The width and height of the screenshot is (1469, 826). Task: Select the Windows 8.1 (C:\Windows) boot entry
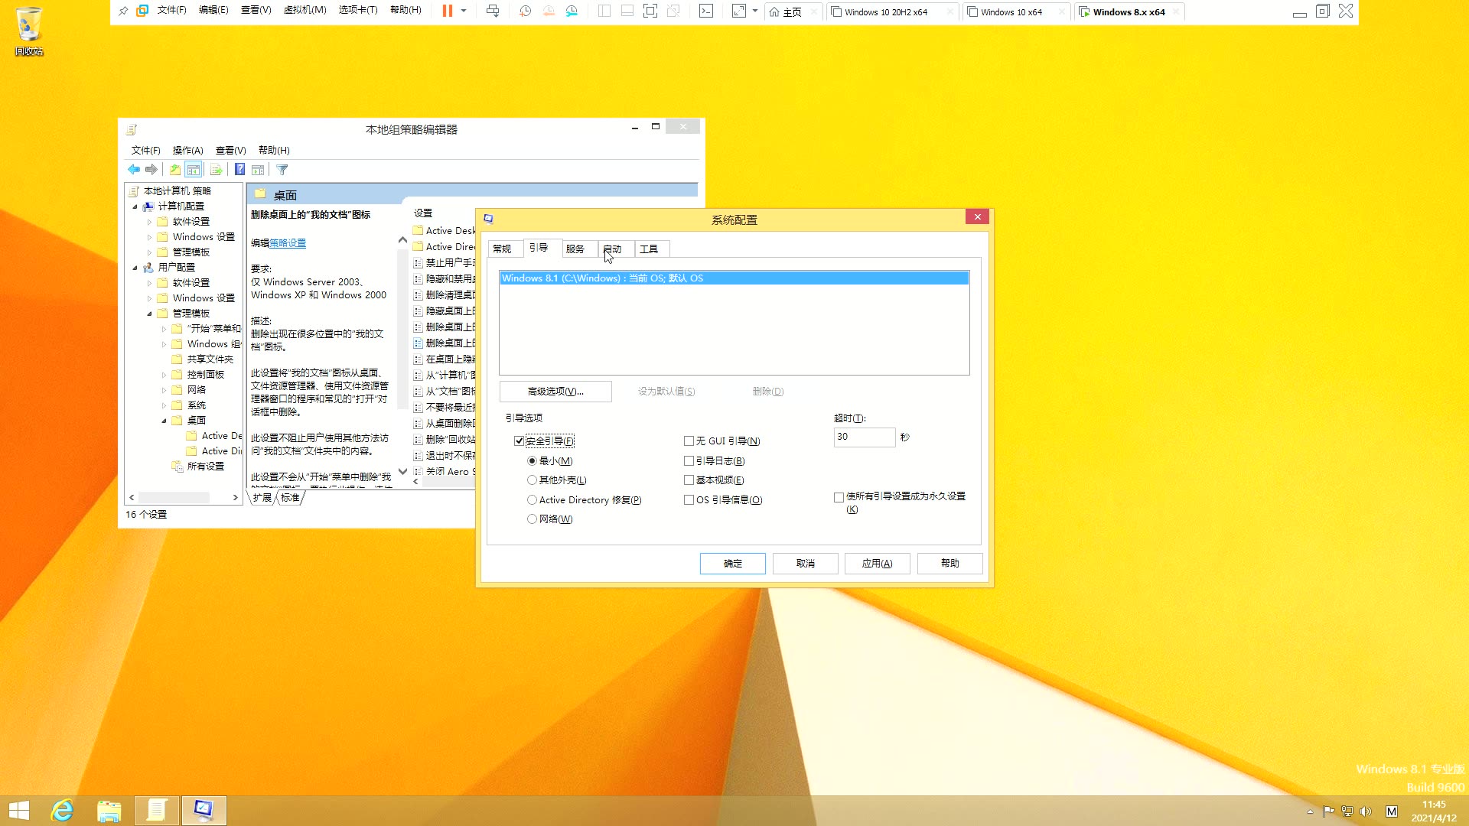pyautogui.click(x=734, y=278)
